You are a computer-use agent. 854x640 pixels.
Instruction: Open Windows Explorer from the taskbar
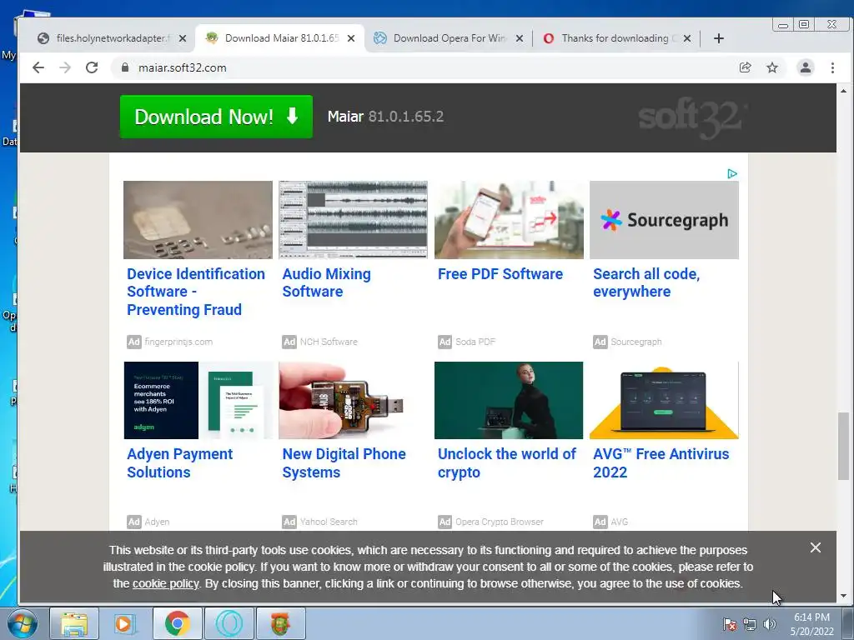[x=74, y=623]
